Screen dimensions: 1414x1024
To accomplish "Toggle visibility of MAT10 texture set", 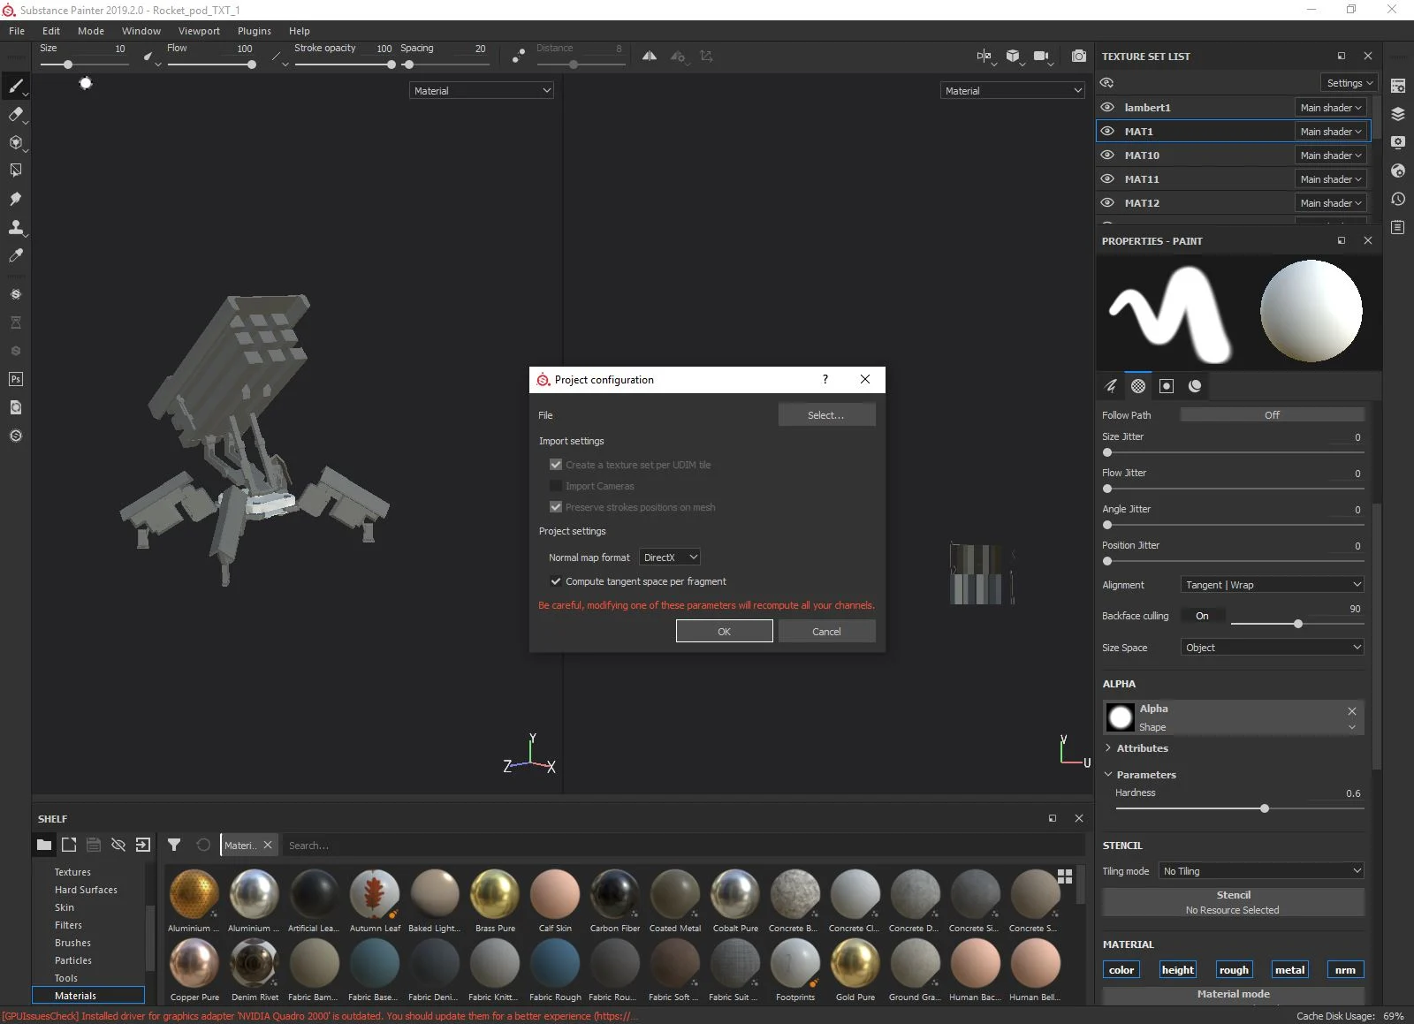I will coord(1107,155).
